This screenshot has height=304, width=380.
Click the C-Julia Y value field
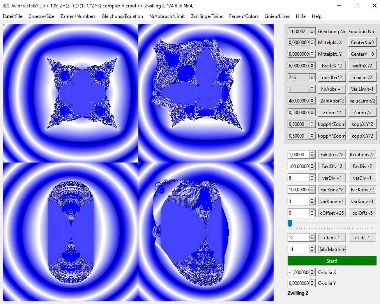coord(299,283)
